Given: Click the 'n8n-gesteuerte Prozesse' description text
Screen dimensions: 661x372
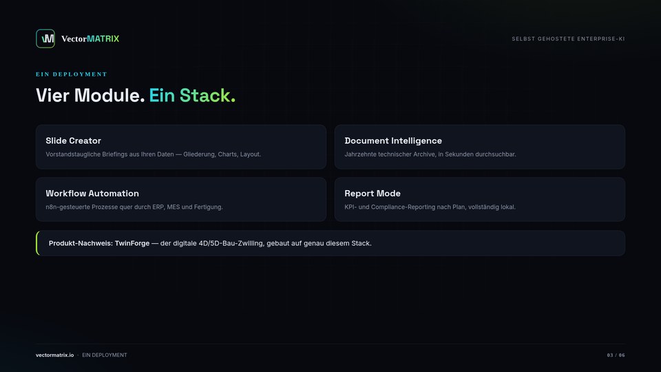Looking at the screenshot, I should (134, 207).
